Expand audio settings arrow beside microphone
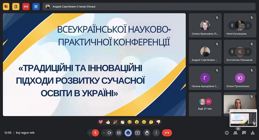Screen dimensions: 259x140 pos(89,133)
